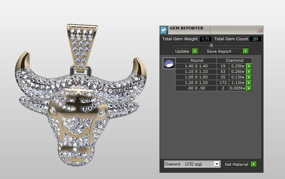Click the Total Gem Count label
Viewport: 285px width, 179px height.
[231, 39]
